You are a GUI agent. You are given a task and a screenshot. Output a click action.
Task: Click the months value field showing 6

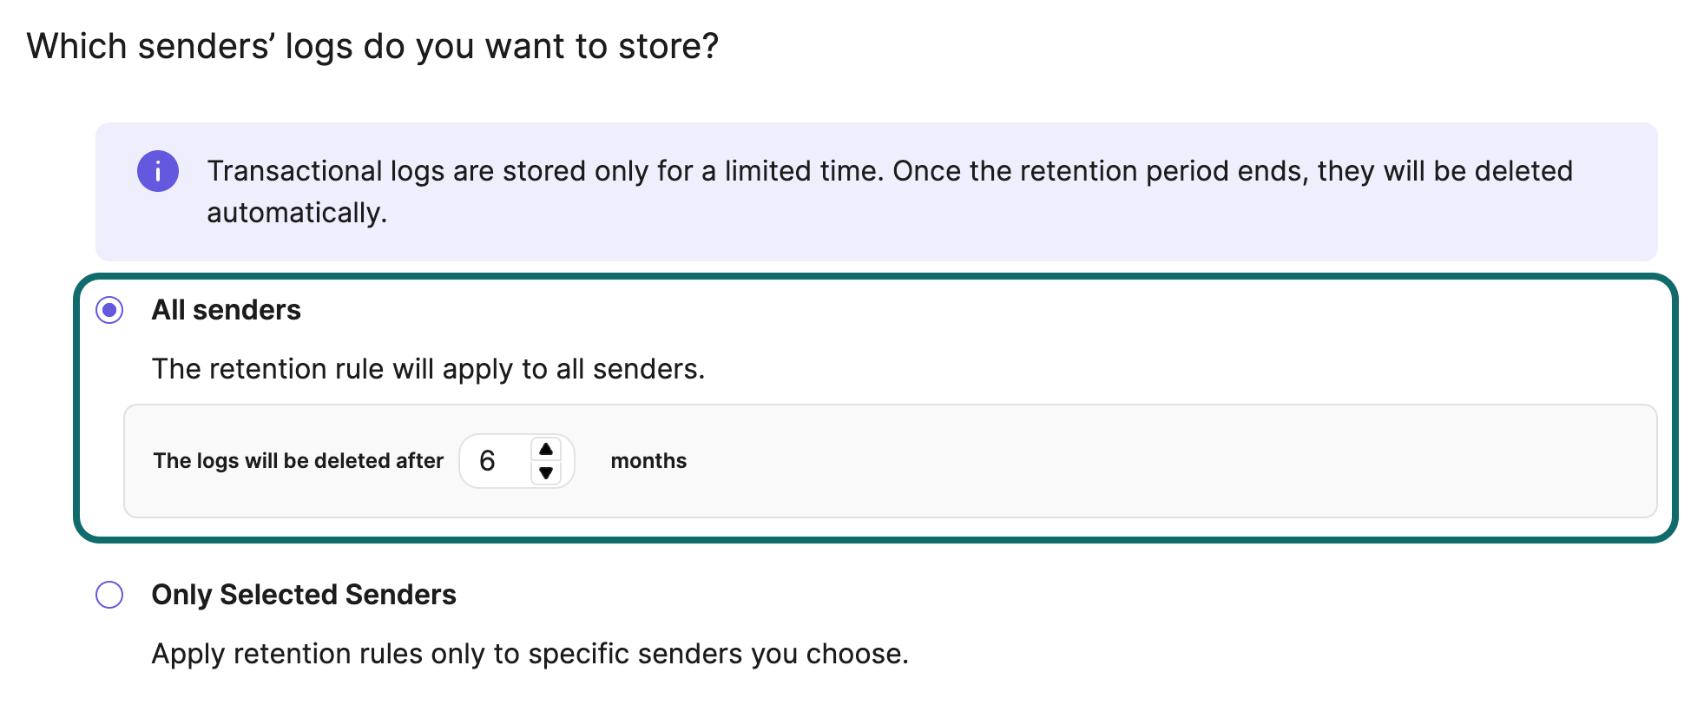click(x=492, y=461)
